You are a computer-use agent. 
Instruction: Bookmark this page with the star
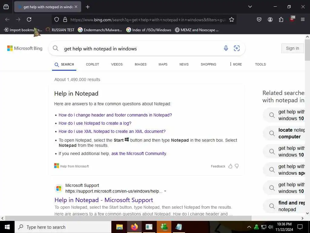(x=232, y=19)
